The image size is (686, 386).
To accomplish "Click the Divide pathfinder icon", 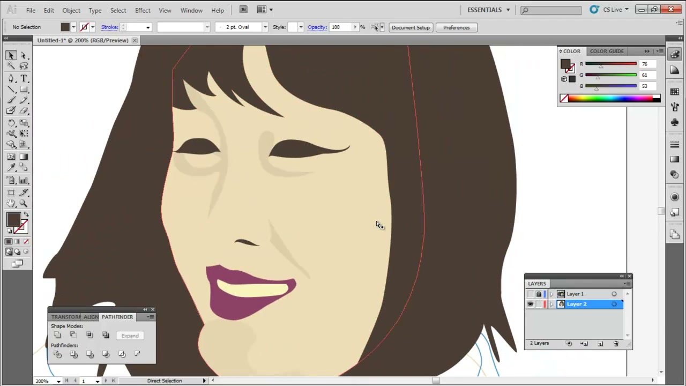I will coord(57,354).
